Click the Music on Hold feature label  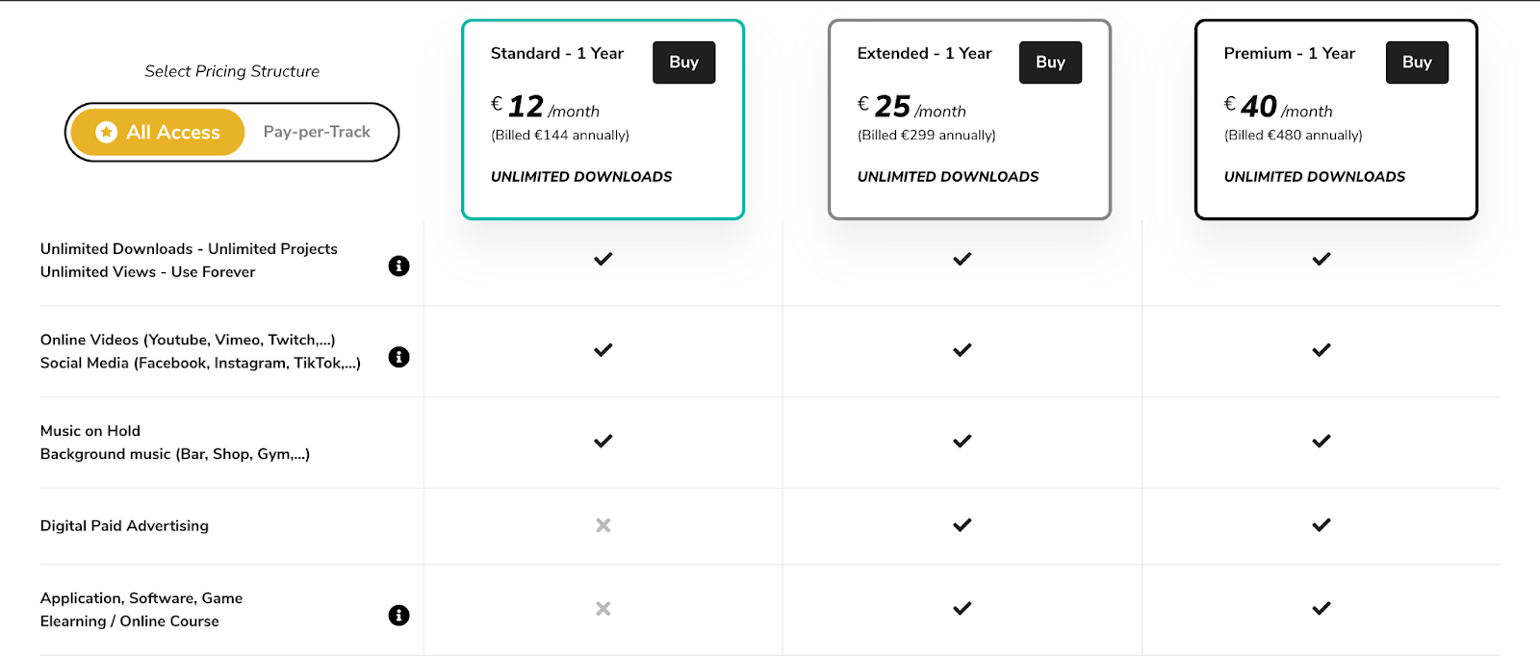tap(90, 431)
